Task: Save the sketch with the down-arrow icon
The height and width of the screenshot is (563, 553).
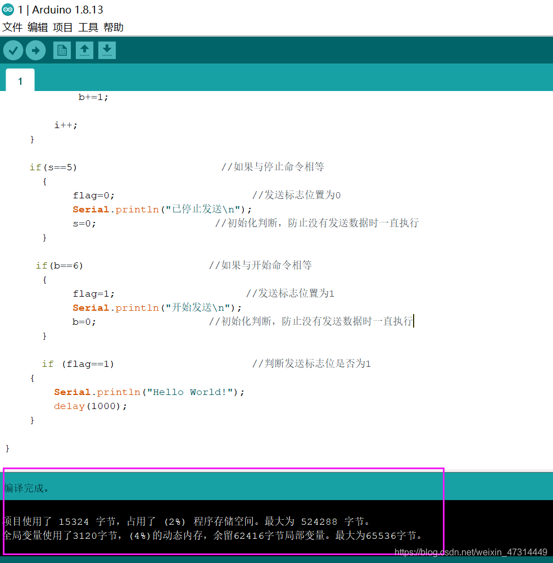Action: (x=107, y=50)
